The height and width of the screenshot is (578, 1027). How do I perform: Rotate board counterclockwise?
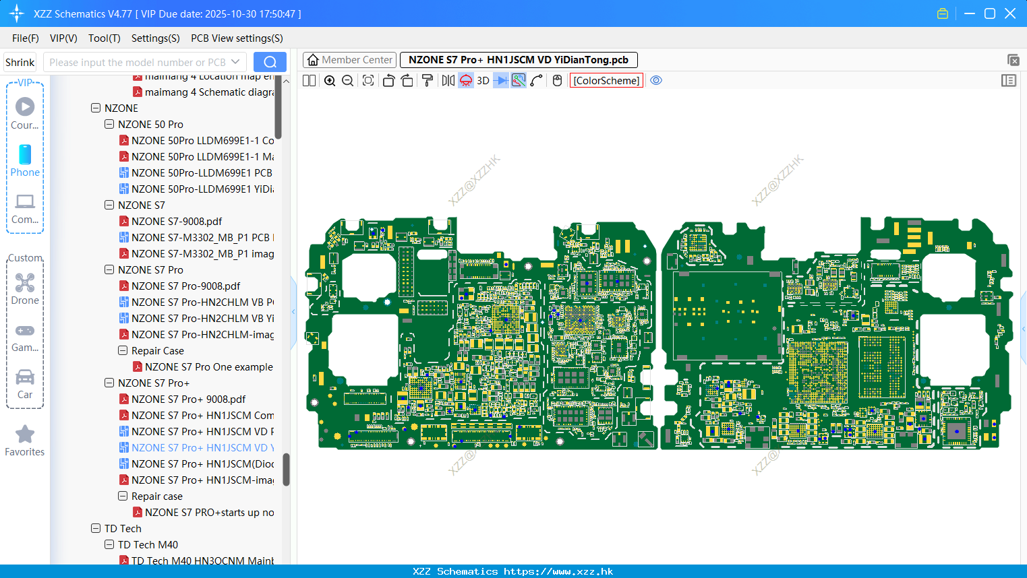point(388,80)
